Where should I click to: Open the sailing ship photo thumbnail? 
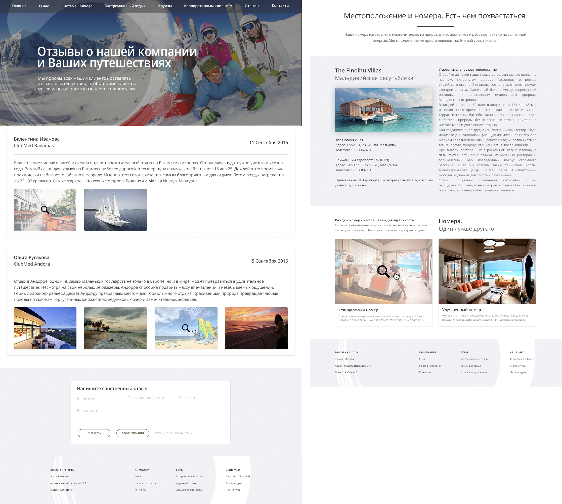point(115,210)
